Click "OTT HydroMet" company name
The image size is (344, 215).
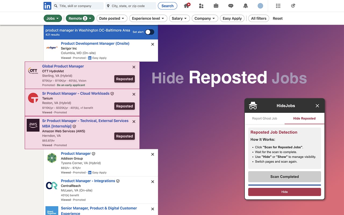pos(53,71)
